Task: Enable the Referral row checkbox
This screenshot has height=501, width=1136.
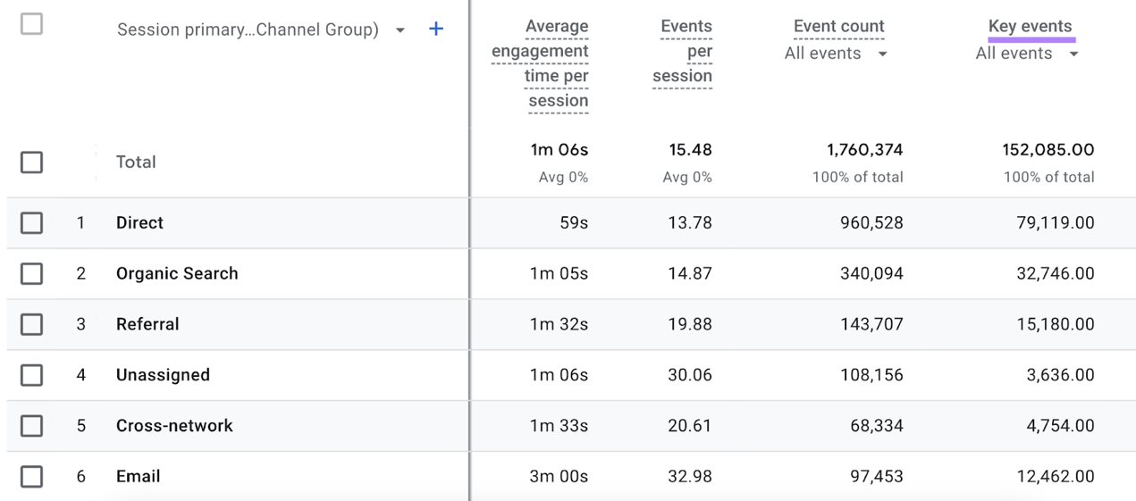Action: click(31, 324)
